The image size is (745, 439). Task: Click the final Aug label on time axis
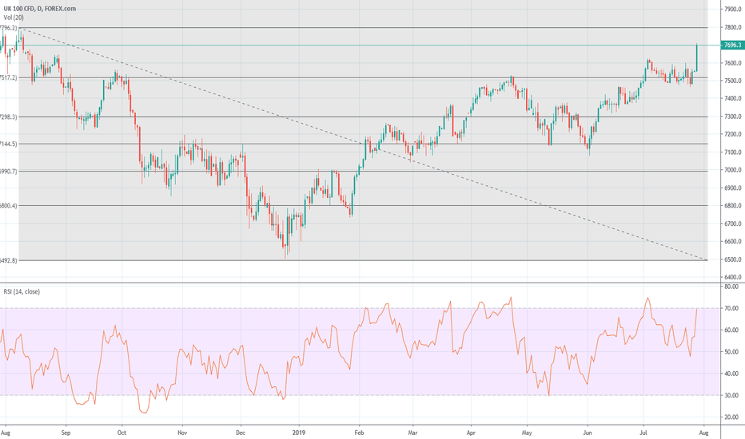703,433
